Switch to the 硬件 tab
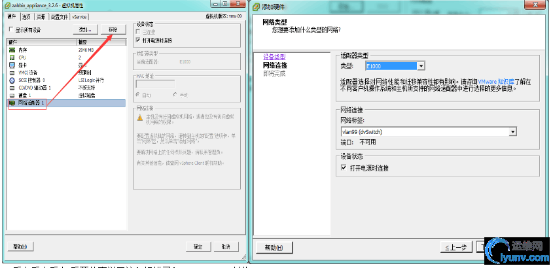The height and width of the screenshot is (268, 553). pyautogui.click(x=12, y=17)
